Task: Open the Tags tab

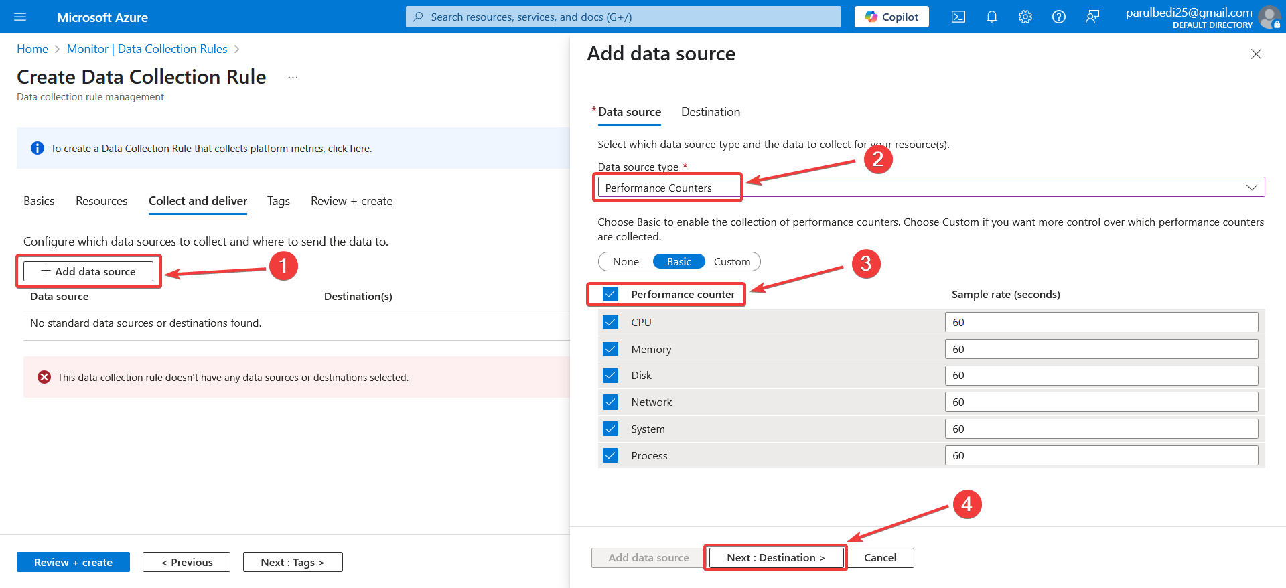Action: tap(279, 201)
